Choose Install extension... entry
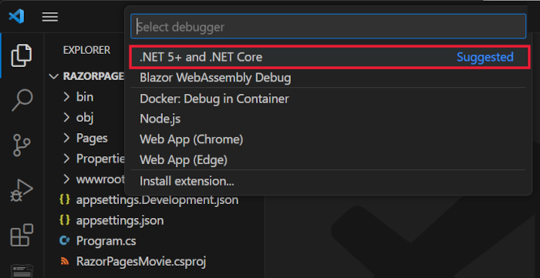This screenshot has width=540, height=278. (x=328, y=181)
